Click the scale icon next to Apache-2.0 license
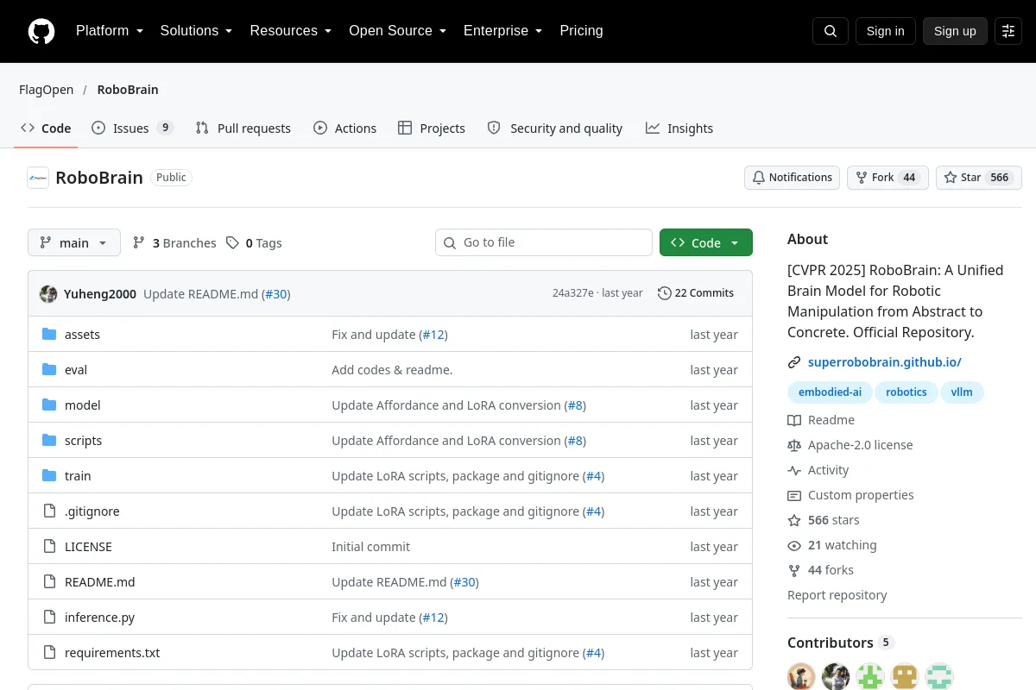Image resolution: width=1036 pixels, height=690 pixels. pyautogui.click(x=794, y=445)
